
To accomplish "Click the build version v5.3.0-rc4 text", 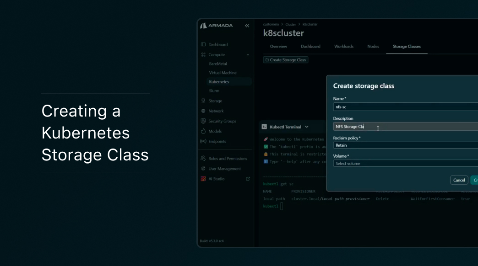I will point(212,241).
